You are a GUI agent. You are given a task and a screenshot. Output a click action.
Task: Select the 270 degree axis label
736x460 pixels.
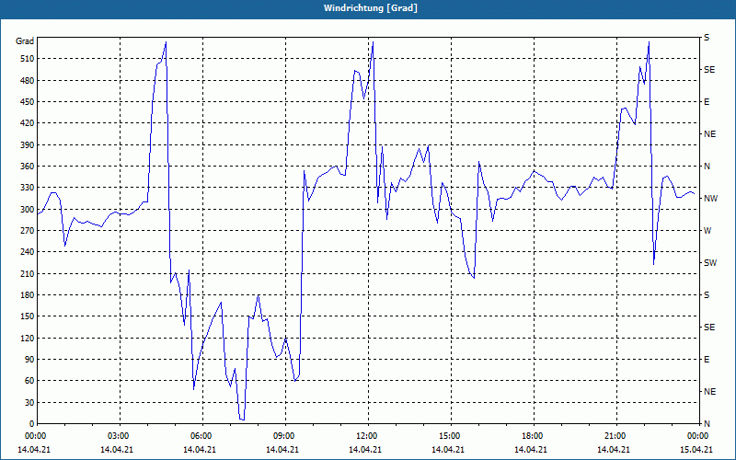28,231
